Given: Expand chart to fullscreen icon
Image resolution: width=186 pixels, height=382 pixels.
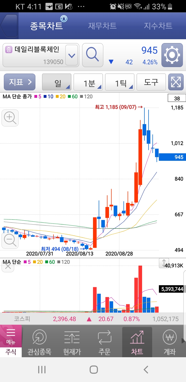Looking at the screenshot, I should (x=176, y=82).
